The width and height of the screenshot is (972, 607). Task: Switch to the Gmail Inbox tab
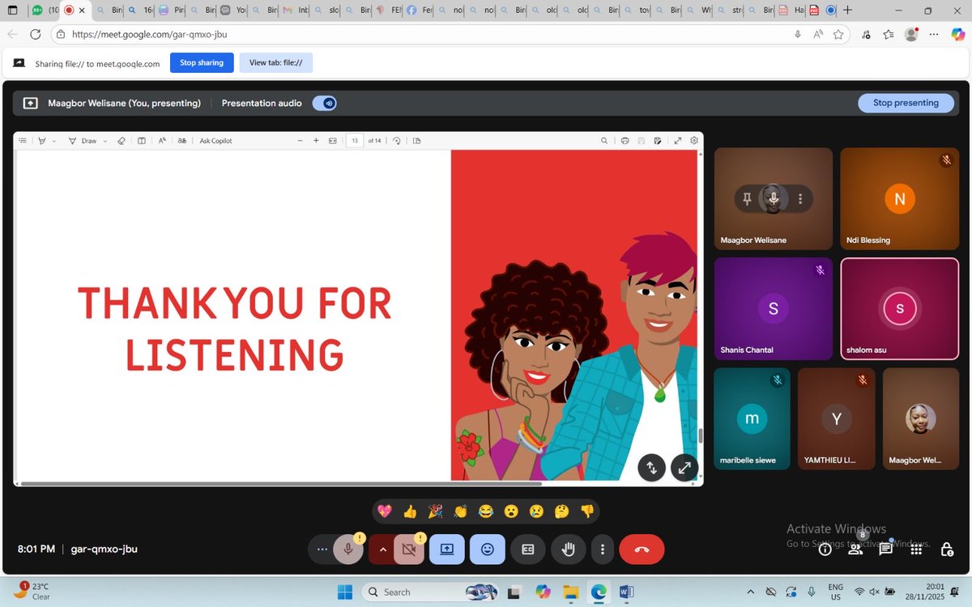[x=296, y=11]
